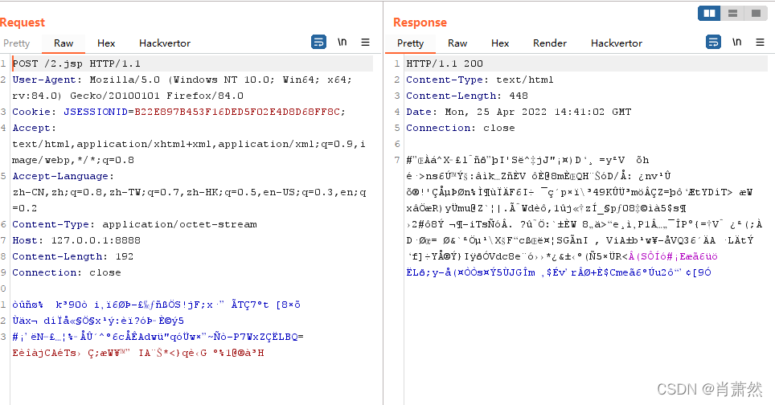
Task: Select the Request Raw tab
Action: click(x=64, y=43)
